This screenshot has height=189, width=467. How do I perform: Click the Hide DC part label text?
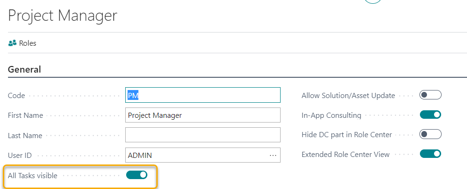pos(346,135)
